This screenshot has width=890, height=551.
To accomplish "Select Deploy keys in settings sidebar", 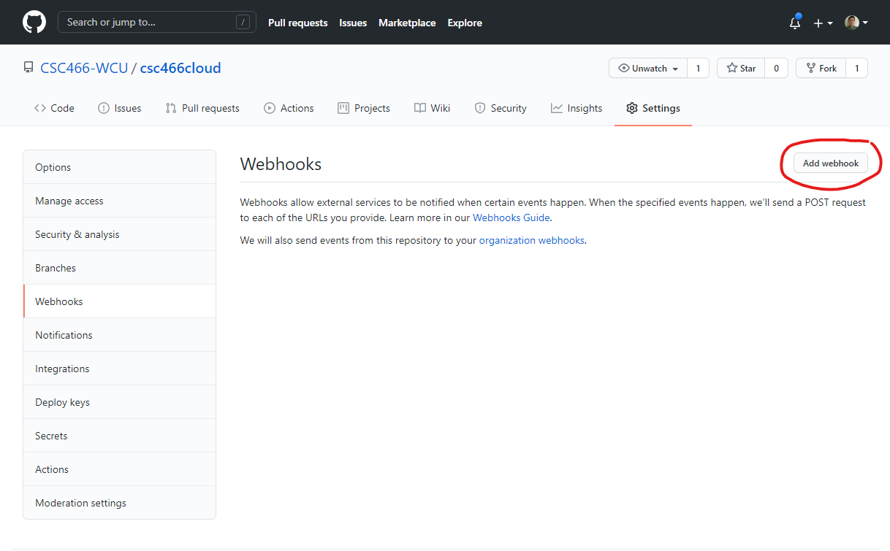I will [62, 402].
